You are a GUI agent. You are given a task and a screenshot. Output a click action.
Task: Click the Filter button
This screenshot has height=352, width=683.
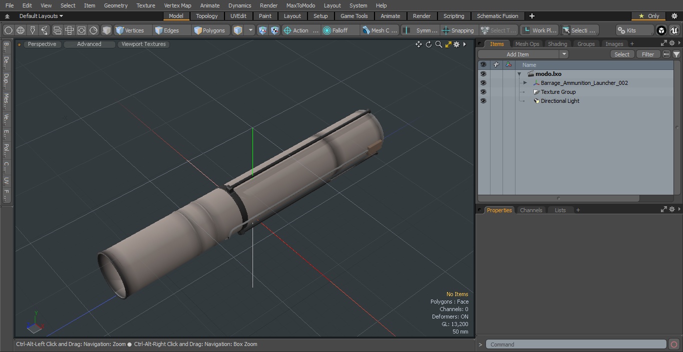coord(648,54)
